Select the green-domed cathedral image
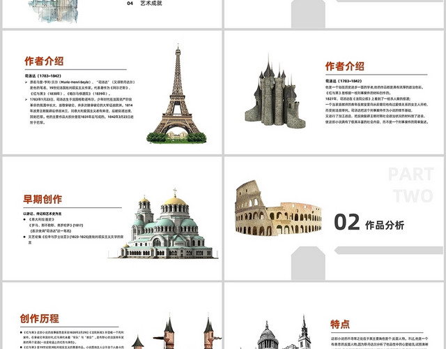The width and height of the screenshot is (446, 349). (163, 223)
